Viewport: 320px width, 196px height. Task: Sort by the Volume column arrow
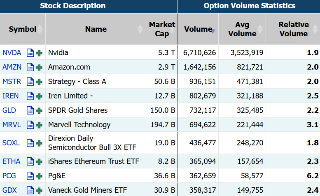pos(213,31)
